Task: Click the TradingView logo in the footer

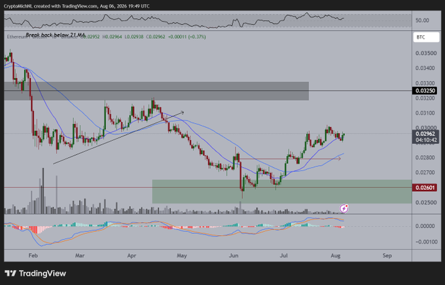Action: pyautogui.click(x=35, y=274)
